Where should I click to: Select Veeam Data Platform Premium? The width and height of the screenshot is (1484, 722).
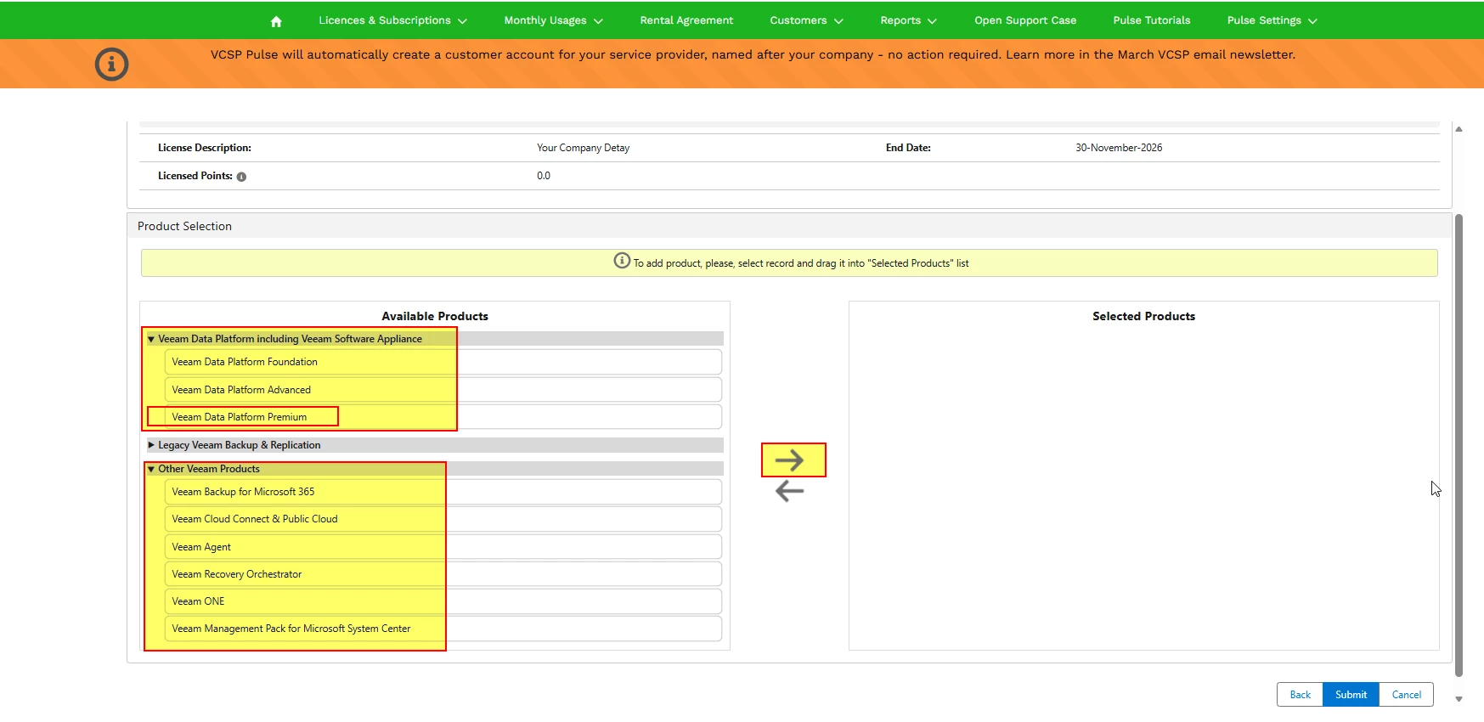point(443,417)
